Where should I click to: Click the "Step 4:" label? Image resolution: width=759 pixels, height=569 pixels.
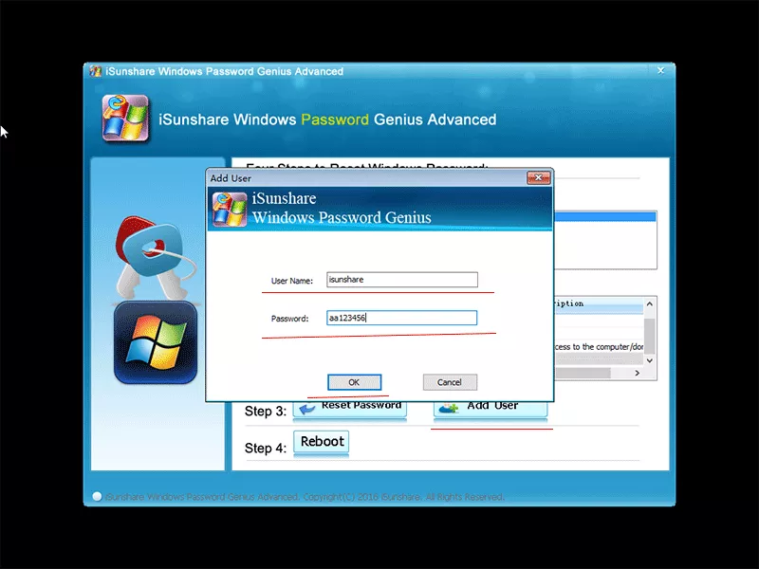click(x=266, y=448)
